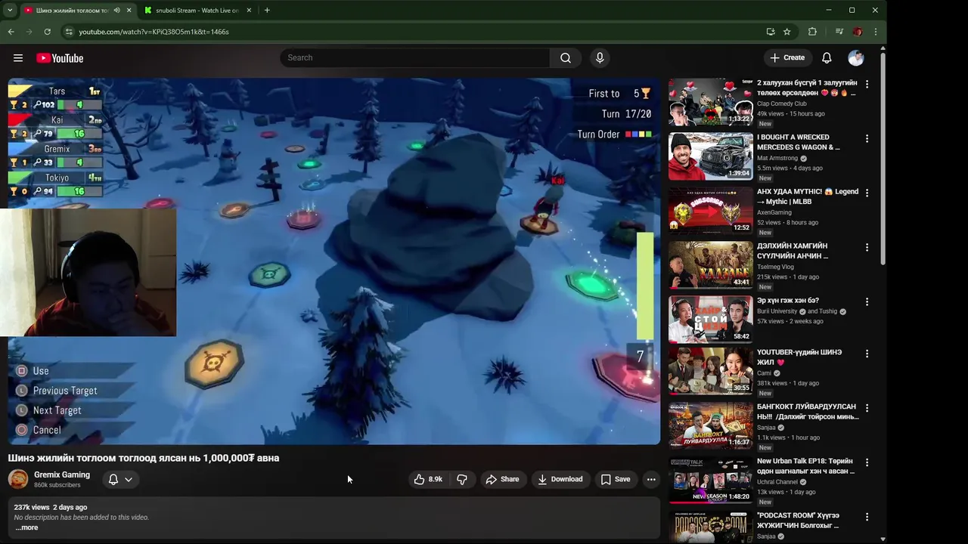Open options for Burii University video

click(x=867, y=301)
